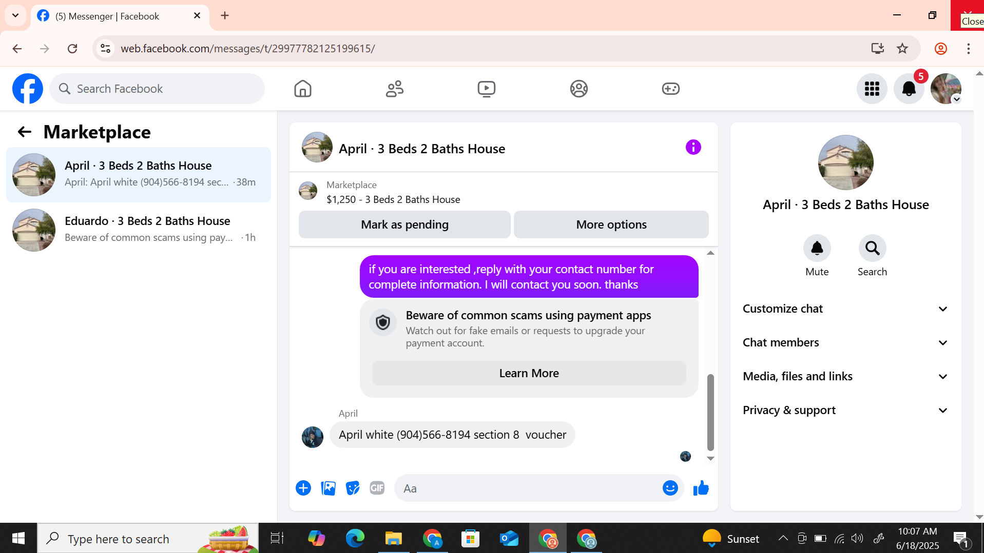
Task: Click the message text box labeled Aa
Action: [x=529, y=488]
